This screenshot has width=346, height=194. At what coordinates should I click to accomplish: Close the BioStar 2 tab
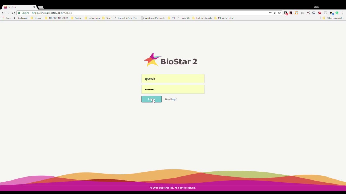[34, 7]
